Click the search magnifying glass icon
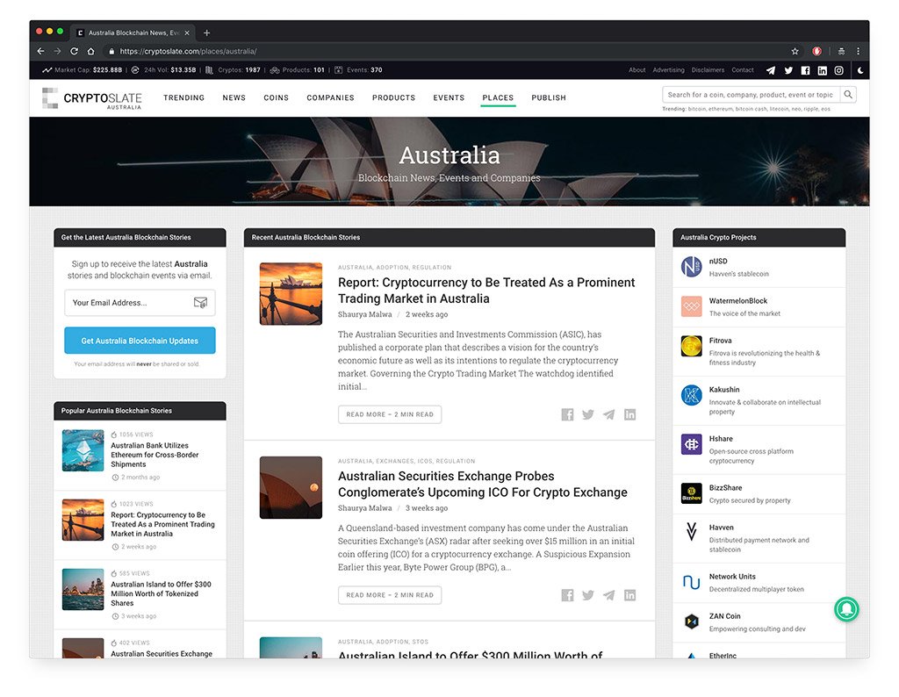Screen dimensions: 899x697 click(848, 94)
